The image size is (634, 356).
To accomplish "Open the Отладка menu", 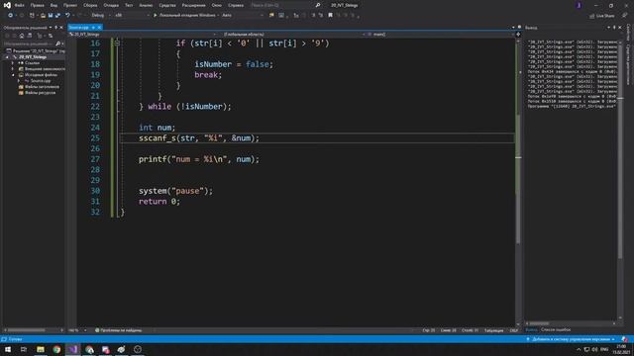I will click(111, 5).
